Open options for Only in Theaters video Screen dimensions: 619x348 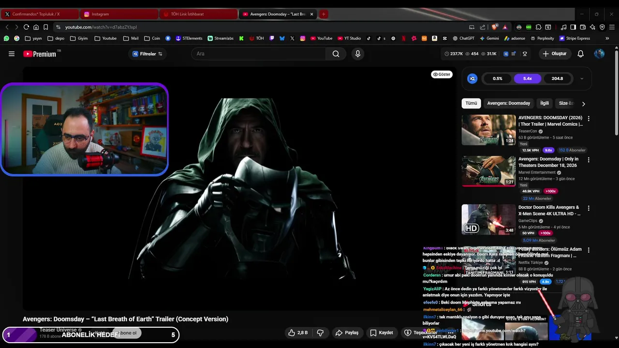tap(589, 160)
